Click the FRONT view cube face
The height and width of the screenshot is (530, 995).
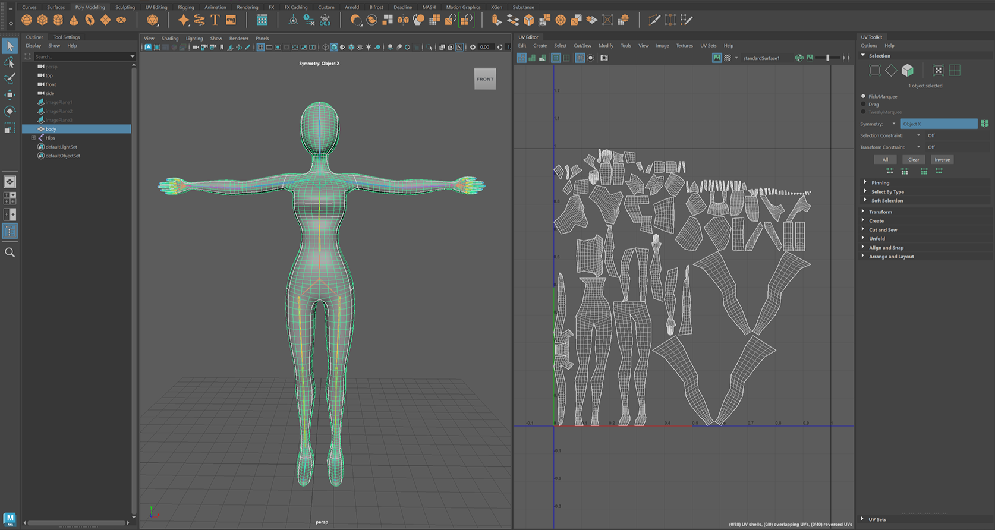click(x=484, y=79)
